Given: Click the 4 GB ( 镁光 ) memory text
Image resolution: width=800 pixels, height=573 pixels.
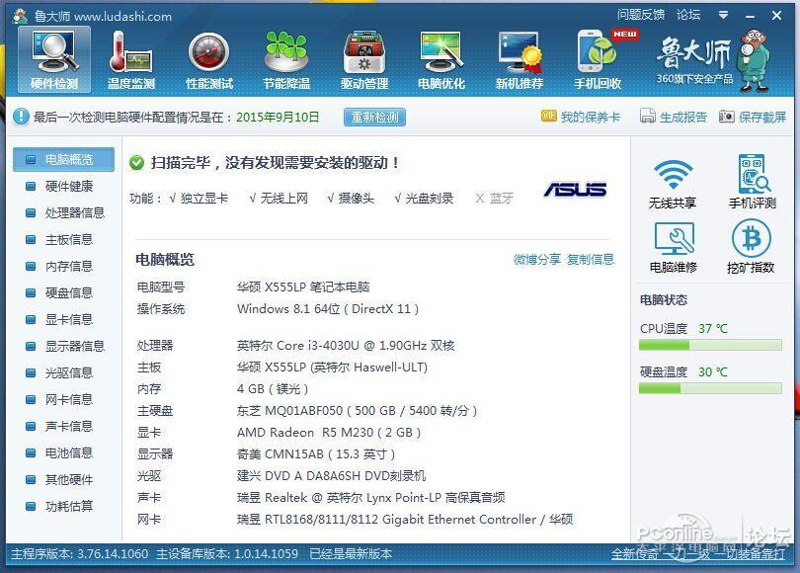Looking at the screenshot, I should pyautogui.click(x=273, y=389).
